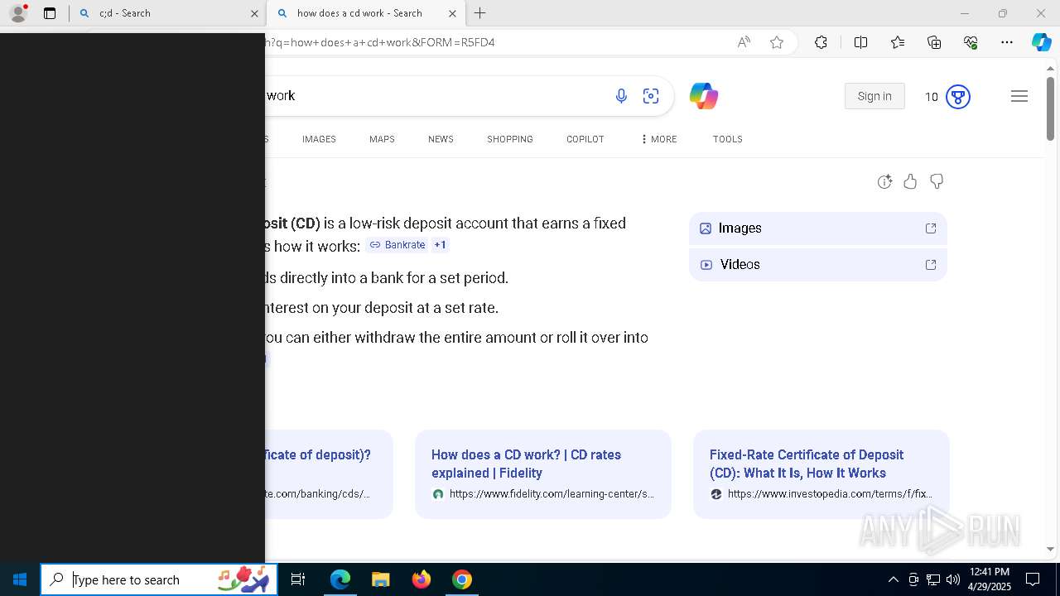Click the investopedia.com URL text
1060x596 pixels.
point(830,494)
